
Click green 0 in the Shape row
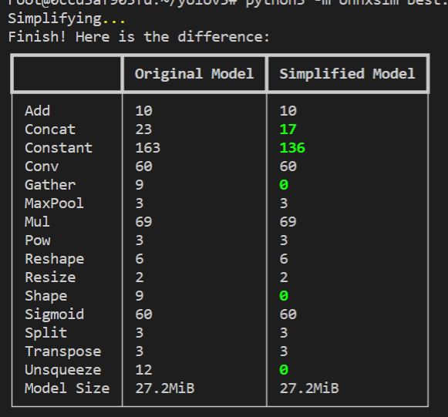(284, 296)
